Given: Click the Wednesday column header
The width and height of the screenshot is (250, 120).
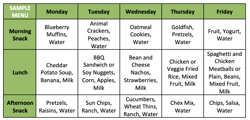Looking at the screenshot, I should (x=141, y=12).
